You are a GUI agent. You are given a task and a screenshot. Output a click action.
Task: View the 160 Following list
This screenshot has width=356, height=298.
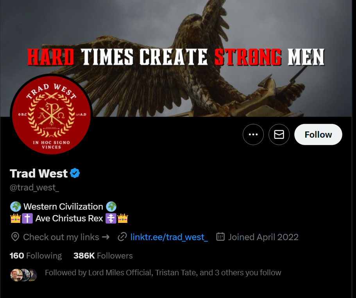36,255
